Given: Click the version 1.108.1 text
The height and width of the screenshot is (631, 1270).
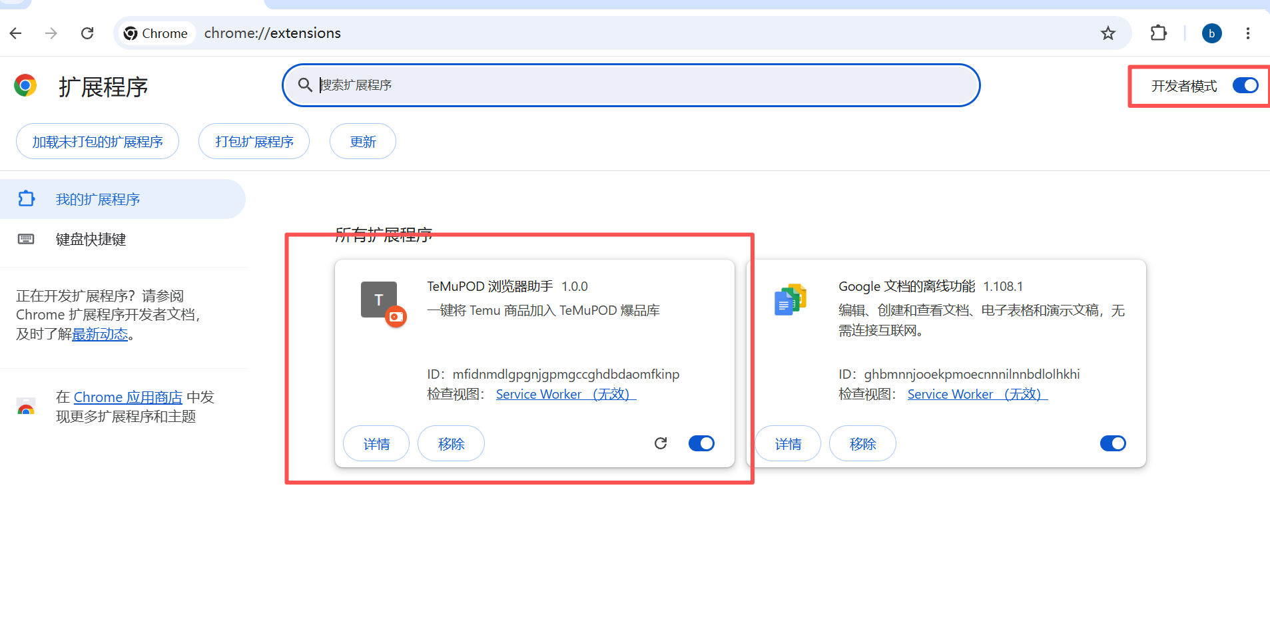Looking at the screenshot, I should coord(1003,286).
